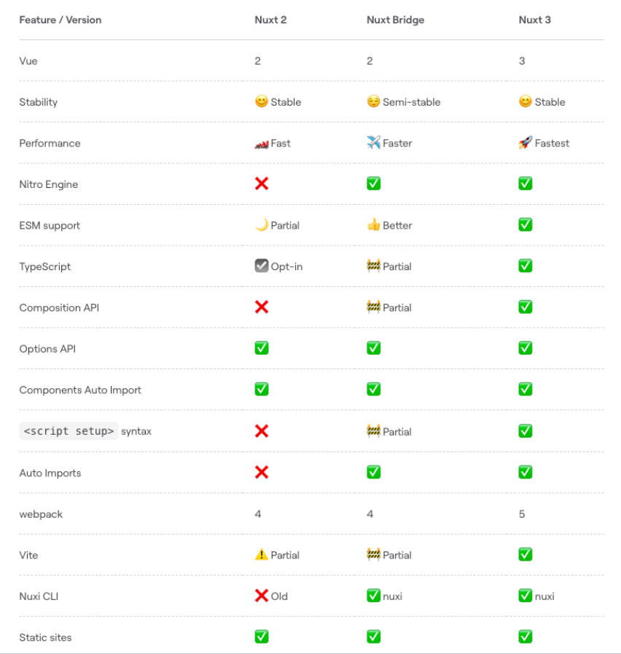This screenshot has width=621, height=654.
Task: Click the Components Auto Import row label
Action: (80, 390)
